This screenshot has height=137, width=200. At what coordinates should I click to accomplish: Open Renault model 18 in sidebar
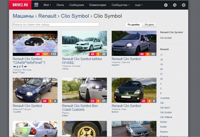pos(161,60)
